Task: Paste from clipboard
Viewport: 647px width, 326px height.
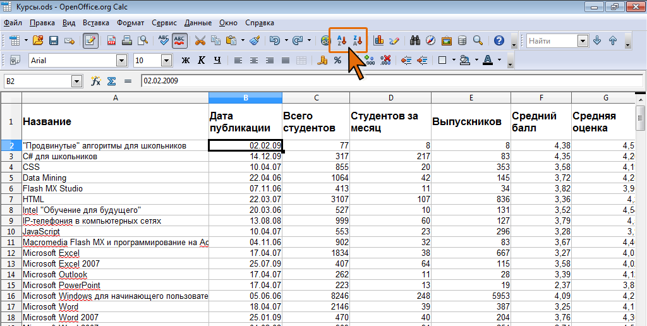Action: (231, 40)
